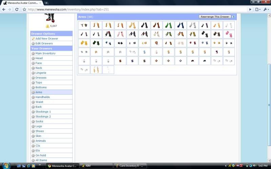Viewport: 271px width, 169px height.
Task: Open the Tops drawer
Action: coord(39,82)
